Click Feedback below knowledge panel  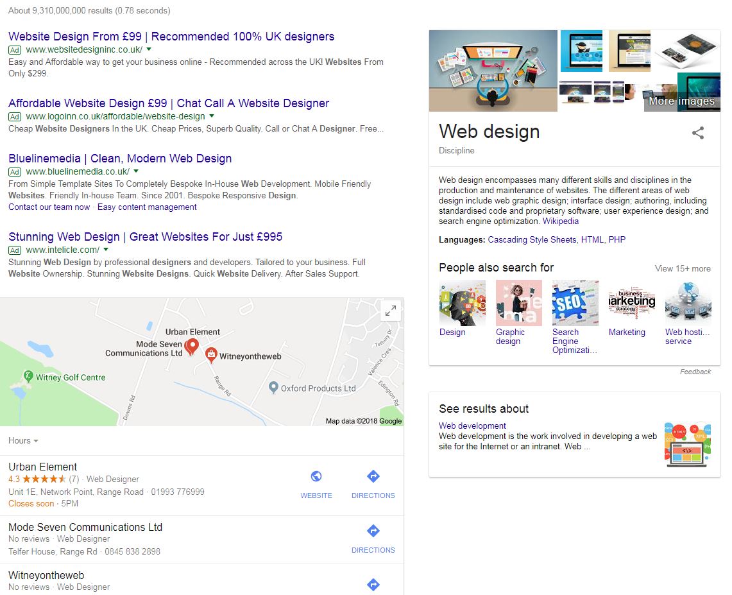(695, 372)
